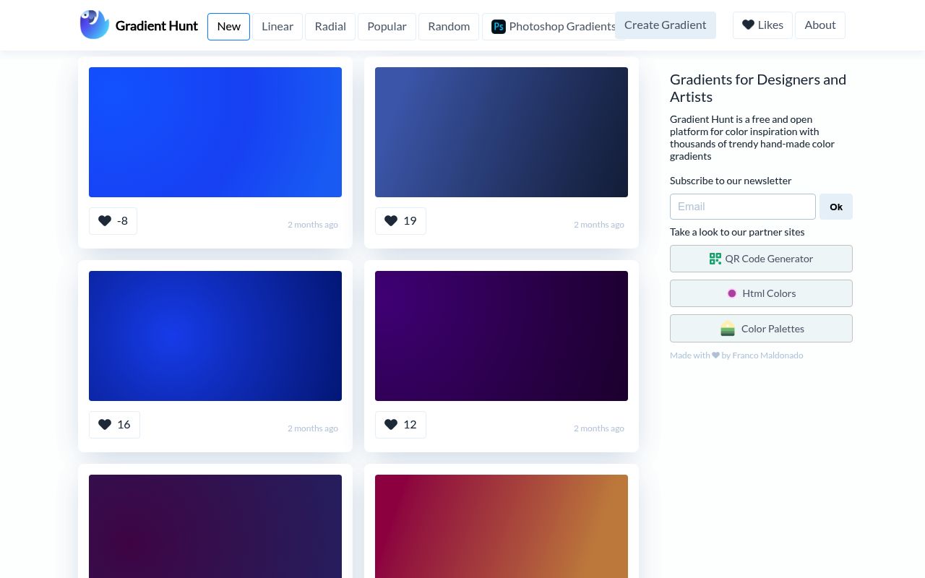Toggle like on gradient with -8 count

point(113,221)
